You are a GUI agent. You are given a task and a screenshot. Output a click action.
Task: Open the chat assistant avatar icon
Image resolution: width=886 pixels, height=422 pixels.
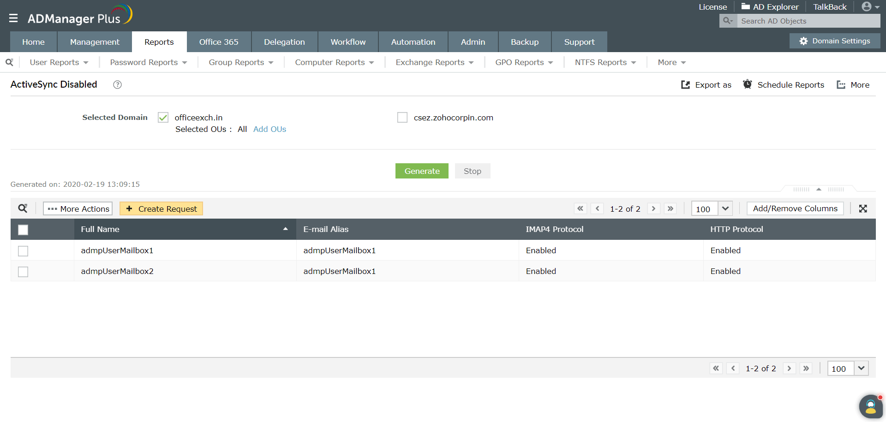point(870,407)
